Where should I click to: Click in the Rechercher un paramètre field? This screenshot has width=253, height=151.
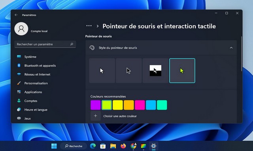pyautogui.click(x=45, y=44)
